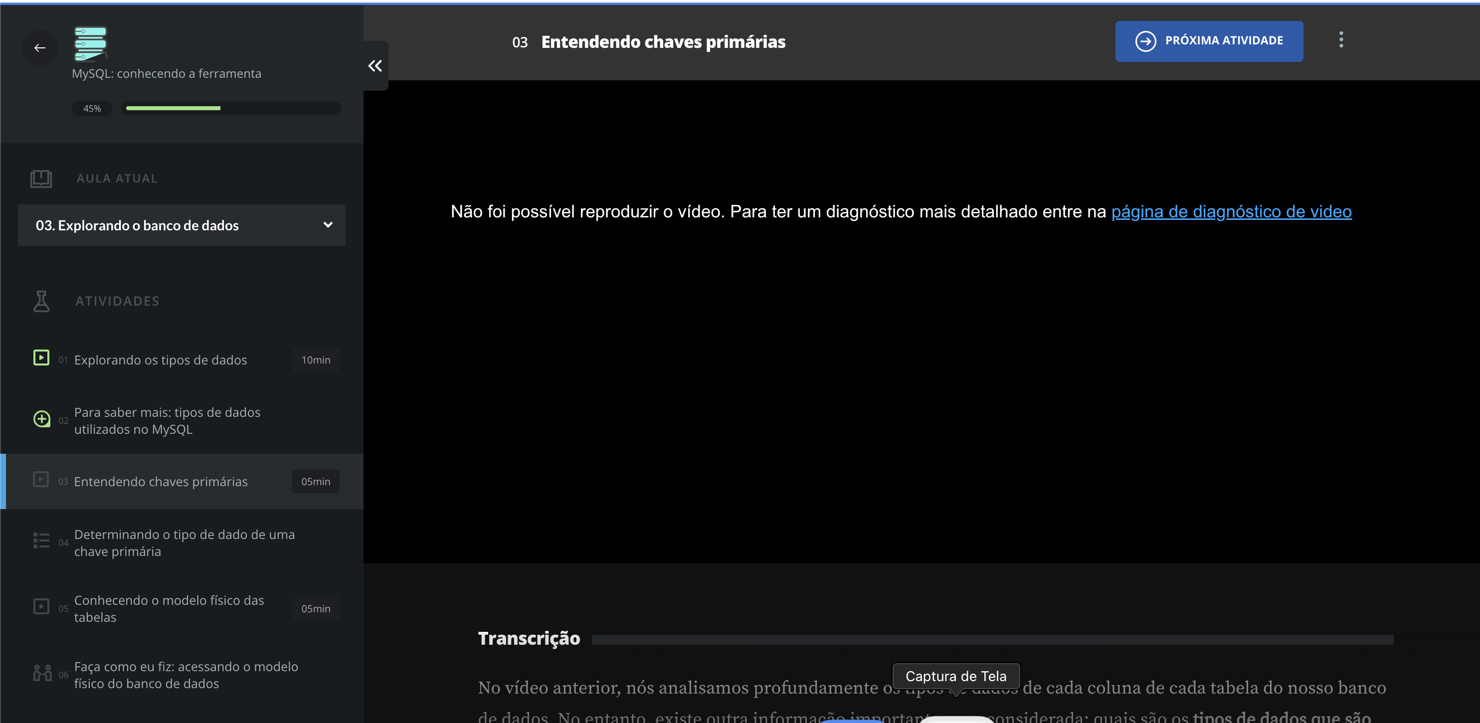
Task: Expand the 03. Explorando o banco de dados dropdown
Action: coord(182,225)
